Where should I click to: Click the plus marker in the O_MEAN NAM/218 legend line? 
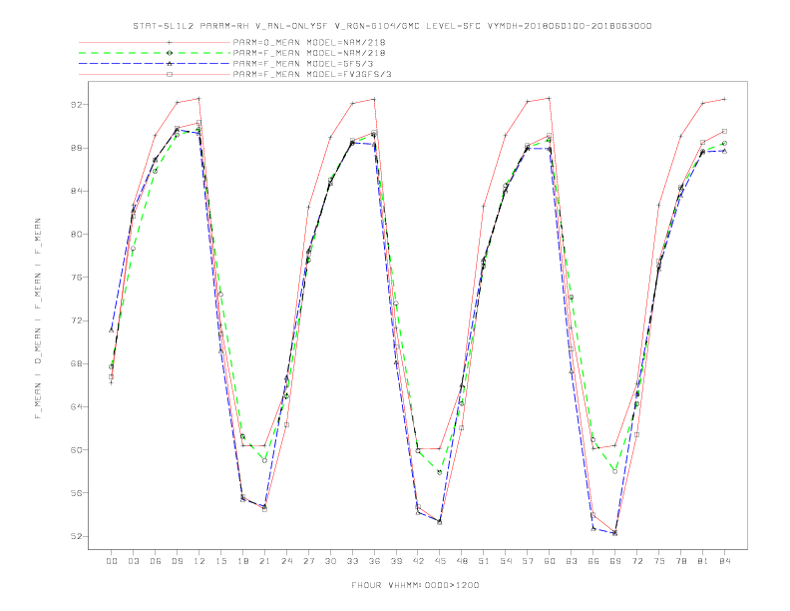click(170, 42)
